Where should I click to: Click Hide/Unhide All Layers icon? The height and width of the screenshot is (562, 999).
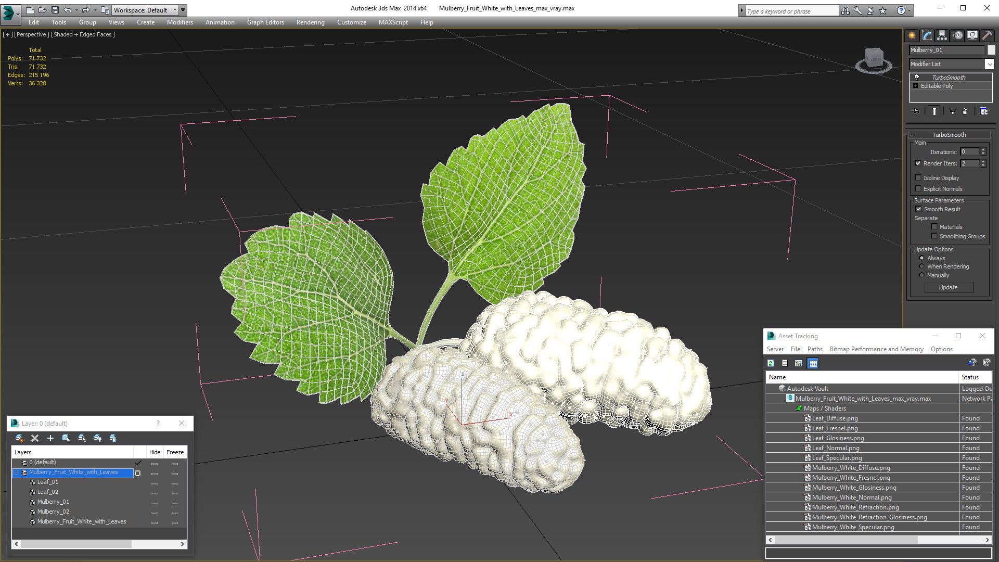[x=97, y=438]
